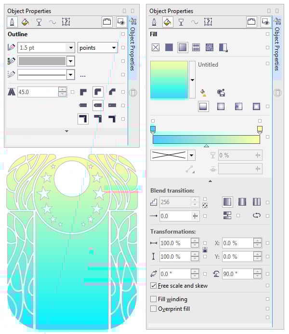Increase the fill height percent stepper
The height and width of the screenshot is (334, 289).
(195, 254)
